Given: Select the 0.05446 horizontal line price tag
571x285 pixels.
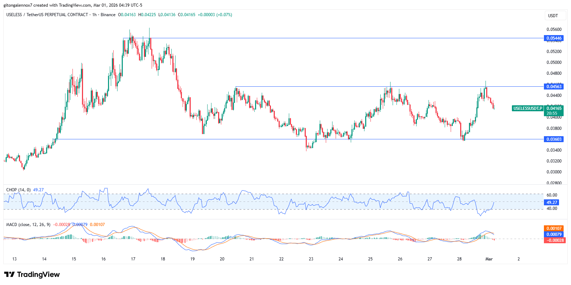Looking at the screenshot, I should [x=554, y=38].
